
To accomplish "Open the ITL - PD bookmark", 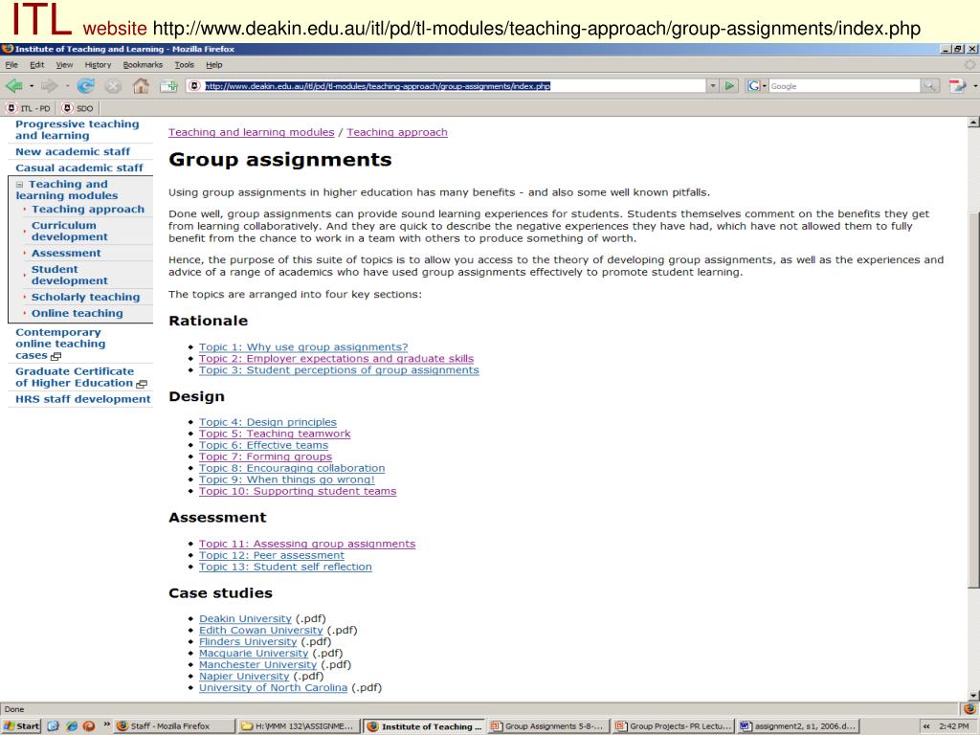I will [x=29, y=108].
